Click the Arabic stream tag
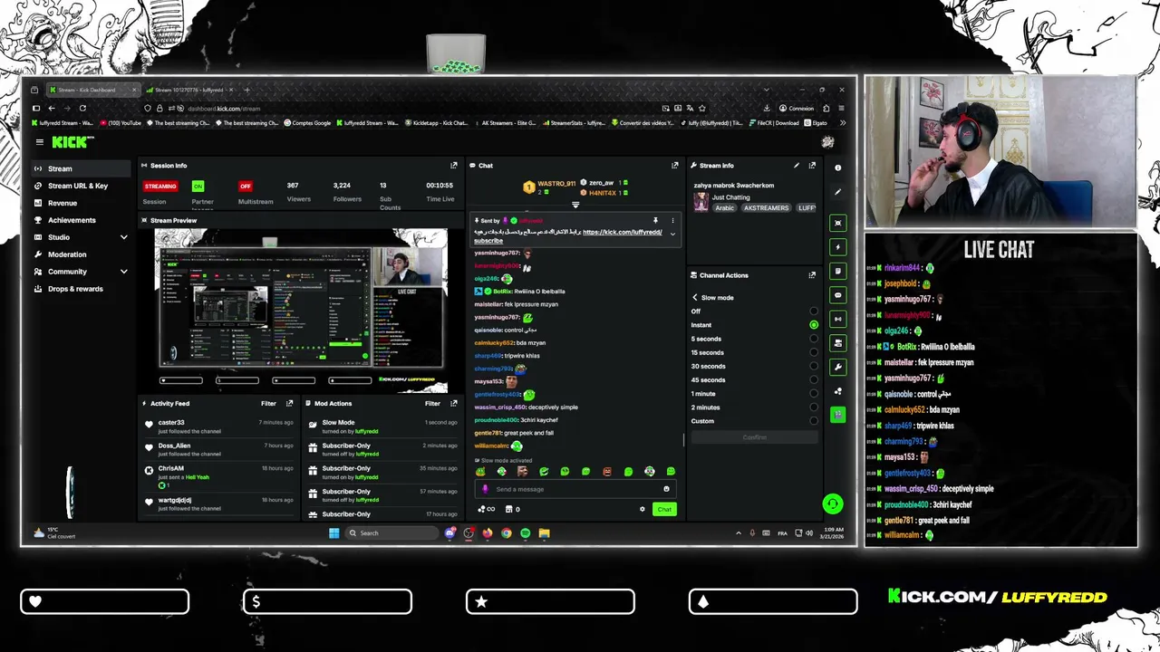Viewport: 1160px width, 652px height. tap(724, 208)
